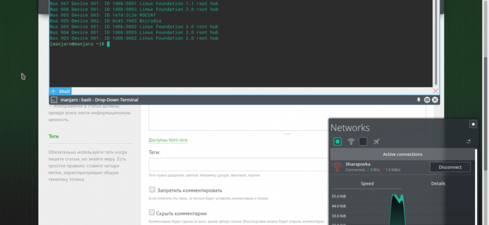
Task: Click the Wi-Fi icon in Networks panel
Action: [351, 141]
